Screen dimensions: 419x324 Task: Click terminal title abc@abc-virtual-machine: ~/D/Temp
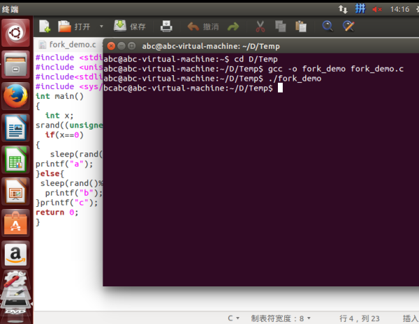(211, 46)
